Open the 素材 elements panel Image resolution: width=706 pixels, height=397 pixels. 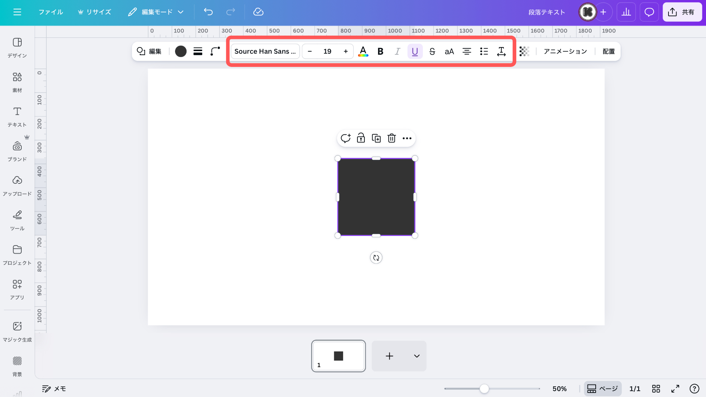pos(17,82)
